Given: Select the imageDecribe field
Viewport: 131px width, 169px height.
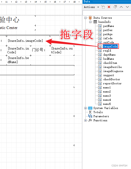Looking at the screenshot, I should coord(113,67).
